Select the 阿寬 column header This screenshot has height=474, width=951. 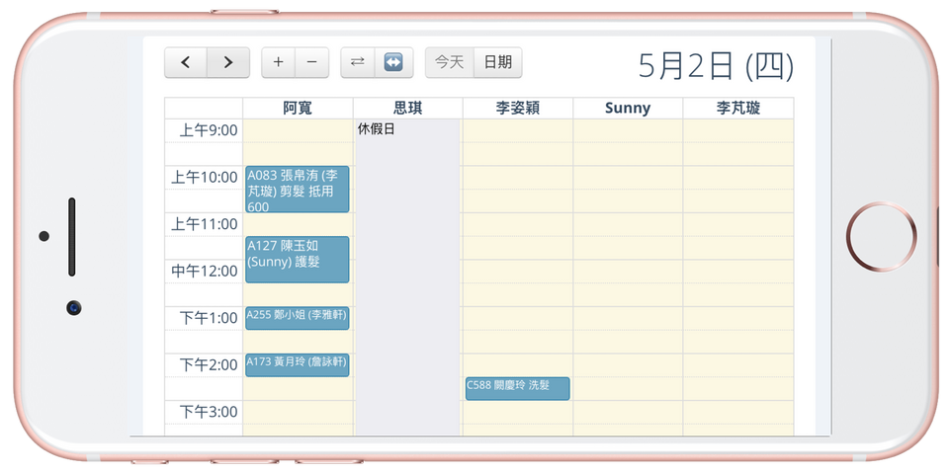tap(298, 109)
